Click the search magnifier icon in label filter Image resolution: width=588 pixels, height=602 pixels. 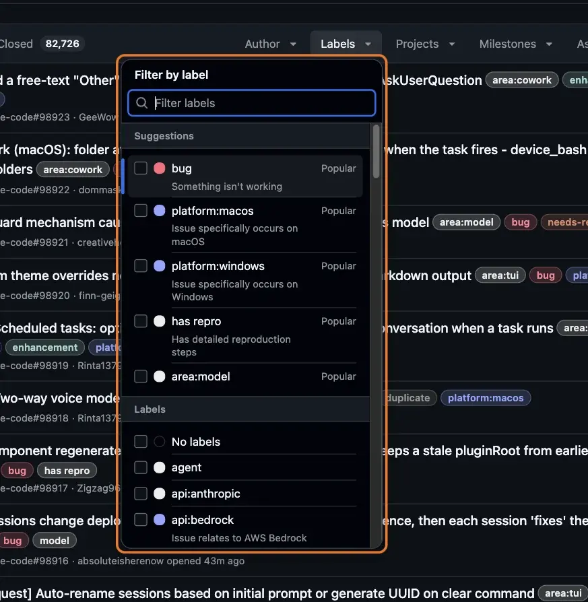click(141, 103)
